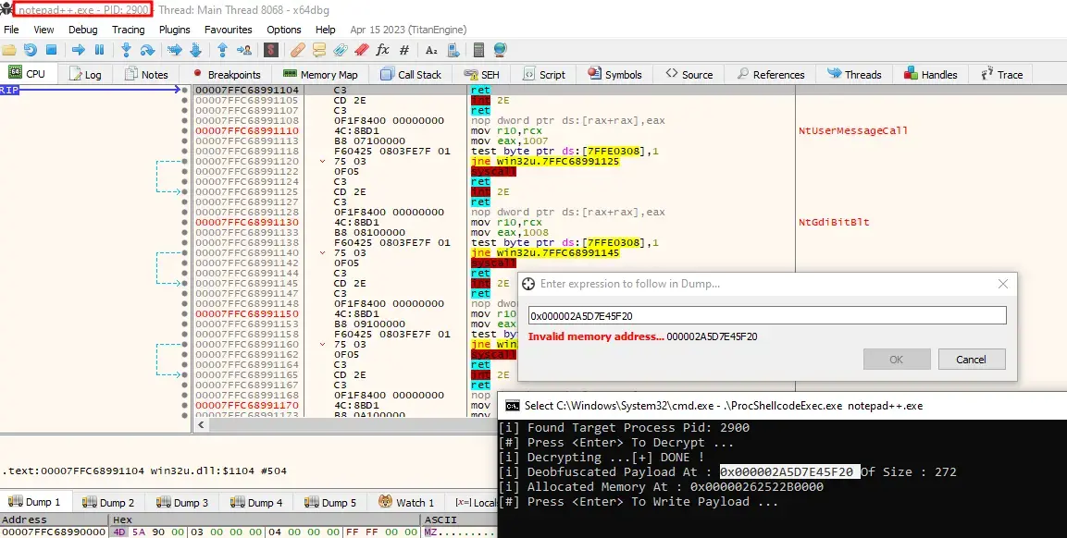
Task: Click the Open file folder icon
Action: click(10, 50)
